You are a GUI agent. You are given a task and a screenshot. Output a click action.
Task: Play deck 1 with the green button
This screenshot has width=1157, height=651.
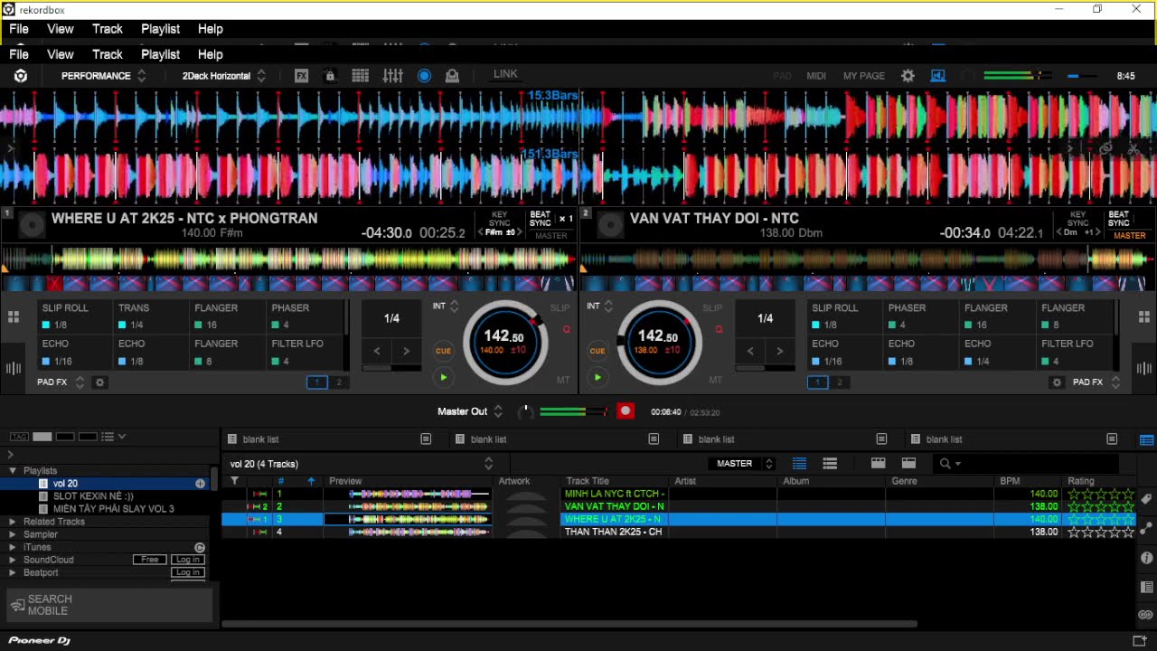tap(443, 378)
